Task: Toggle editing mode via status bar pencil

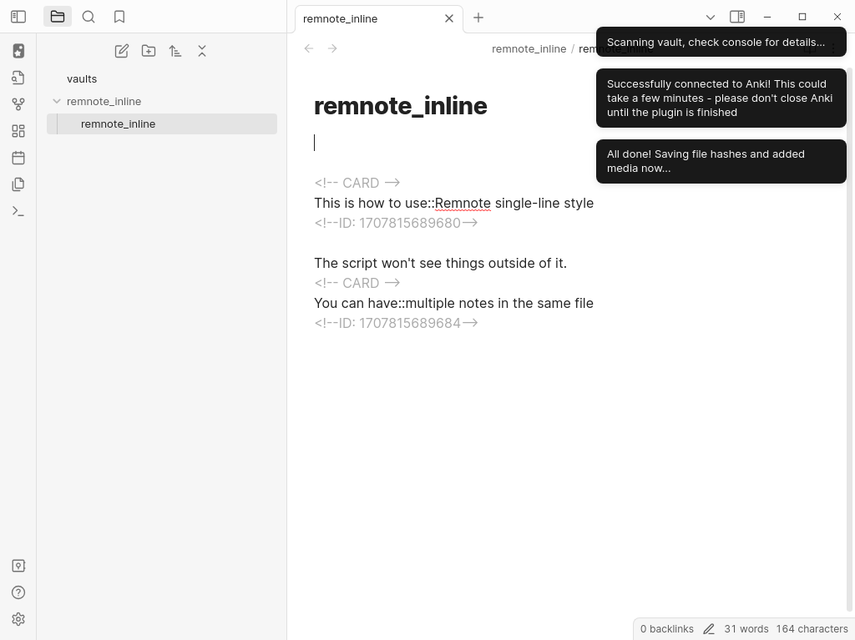Action: (709, 629)
